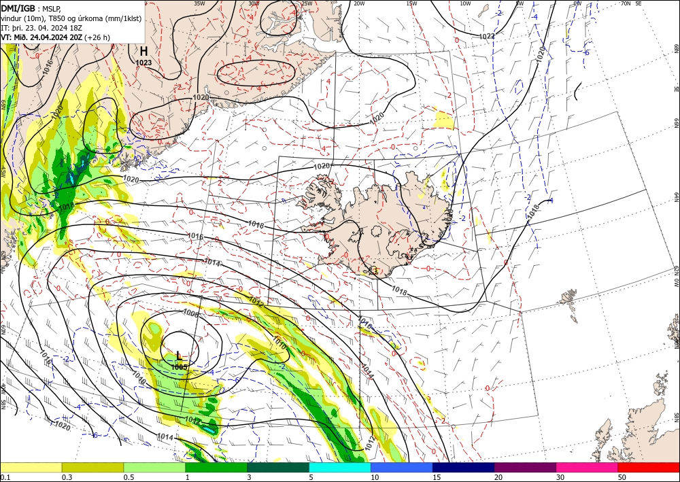The height and width of the screenshot is (482, 680).
Task: Click the legend value '0.5'
Action: [129, 477]
